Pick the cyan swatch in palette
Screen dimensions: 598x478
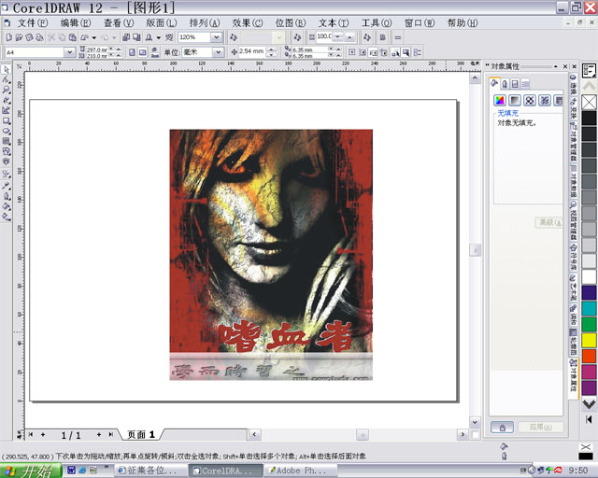click(x=589, y=308)
